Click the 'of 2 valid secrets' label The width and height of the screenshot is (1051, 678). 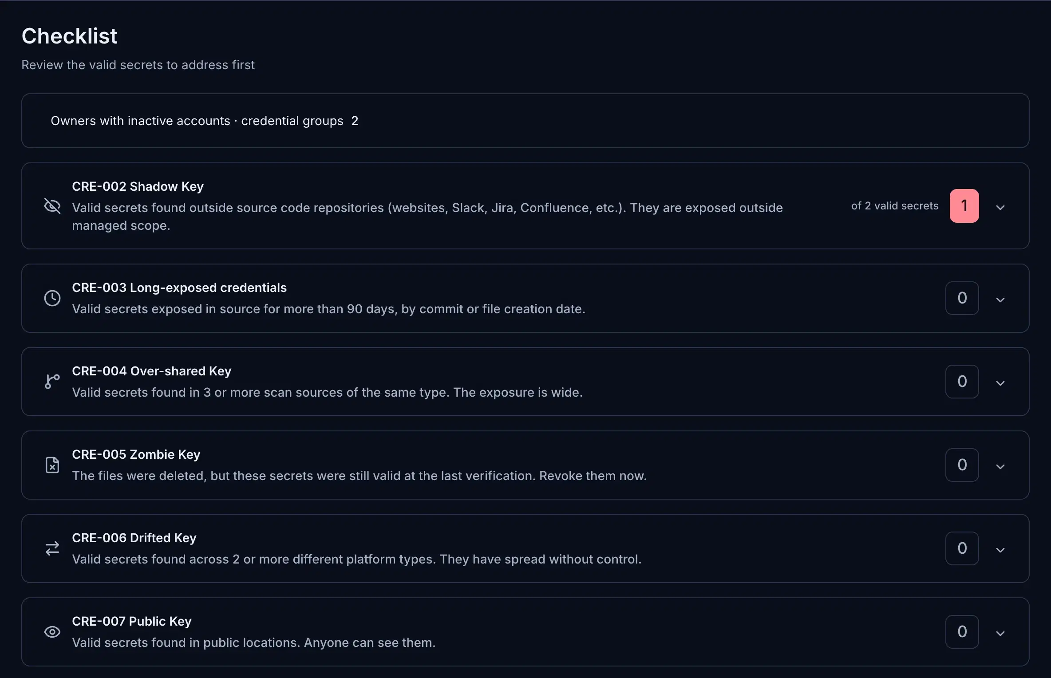click(x=895, y=206)
